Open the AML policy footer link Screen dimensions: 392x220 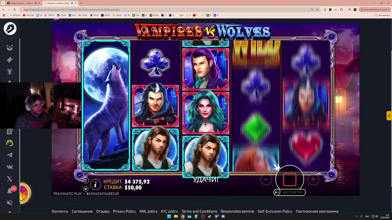148,211
